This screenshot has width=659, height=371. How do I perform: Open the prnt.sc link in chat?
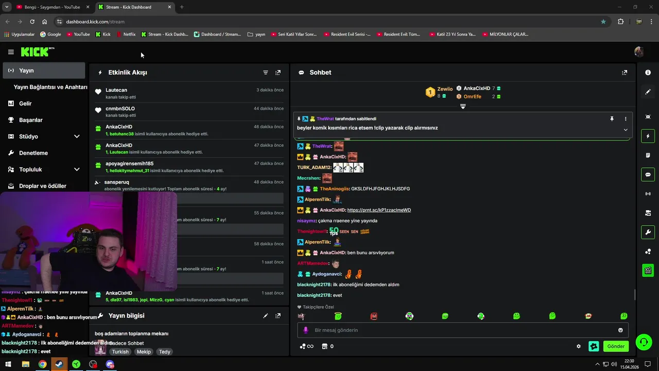(379, 210)
